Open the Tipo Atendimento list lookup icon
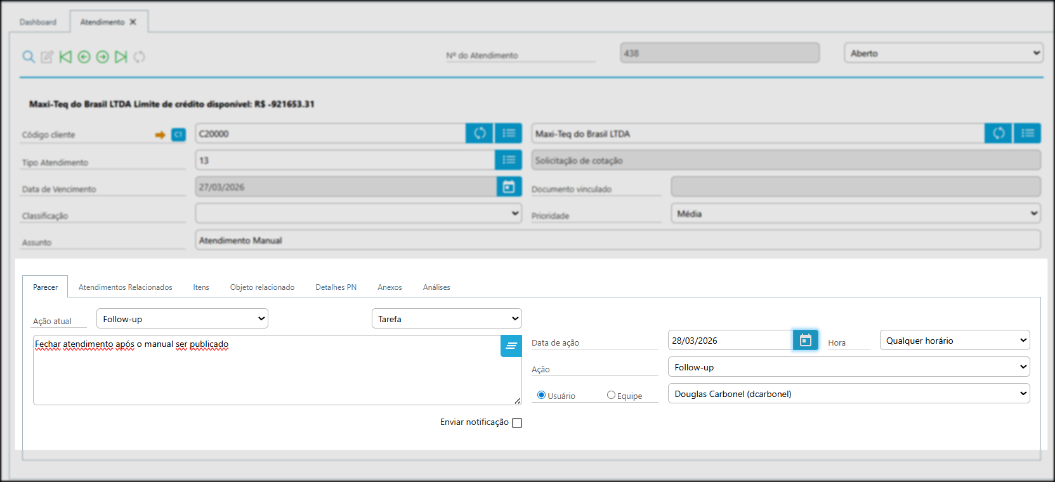Viewport: 1055px width, 482px height. coord(508,160)
